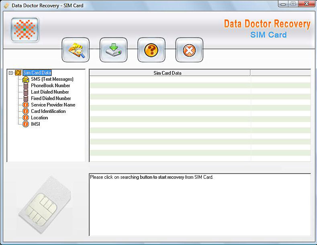Click the SIM card search toolbar button
317x245 pixels.
(x=76, y=50)
